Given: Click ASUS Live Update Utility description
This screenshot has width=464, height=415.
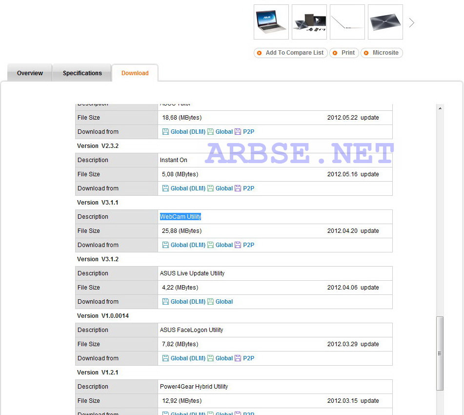Looking at the screenshot, I should tap(192, 273).
